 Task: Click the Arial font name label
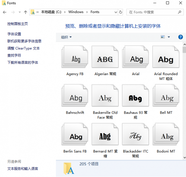[136, 74]
